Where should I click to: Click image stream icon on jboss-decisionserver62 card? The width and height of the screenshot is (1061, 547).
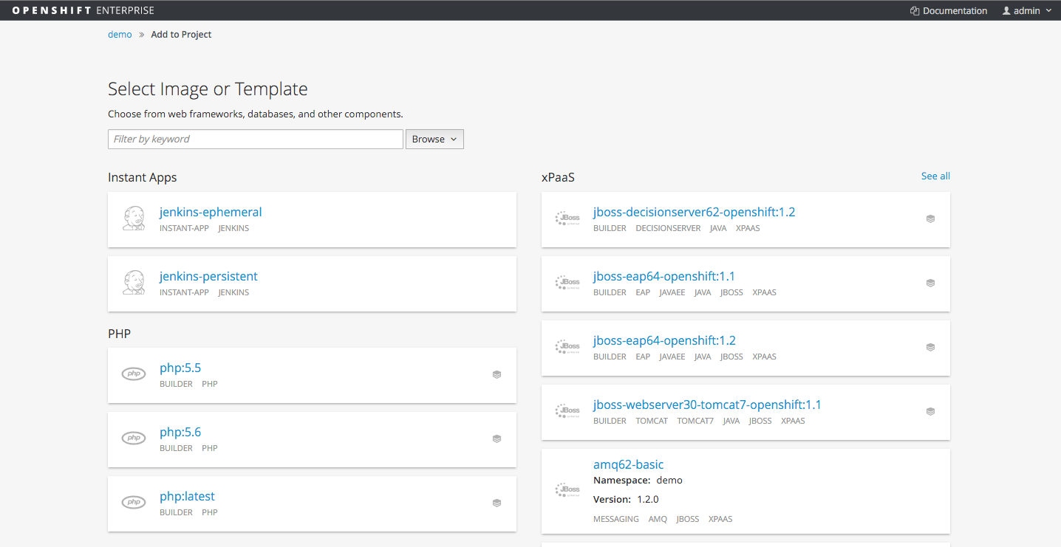[930, 219]
